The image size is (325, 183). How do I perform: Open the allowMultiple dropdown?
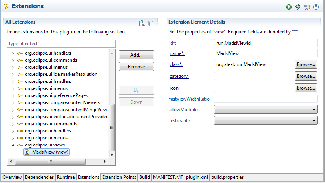coord(266,110)
